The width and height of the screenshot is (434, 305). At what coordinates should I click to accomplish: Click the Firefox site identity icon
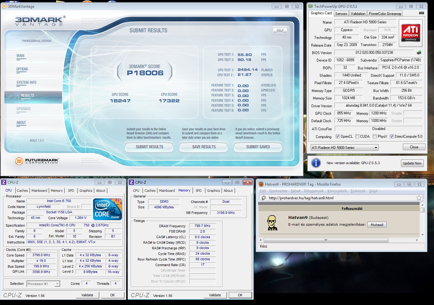[x=264, y=198]
